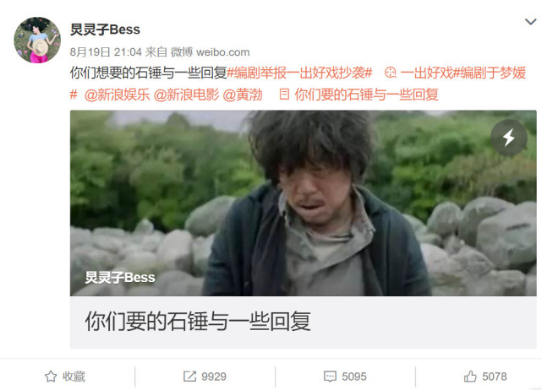Click the star favorite icon
This screenshot has height=390, width=542.
[51, 376]
